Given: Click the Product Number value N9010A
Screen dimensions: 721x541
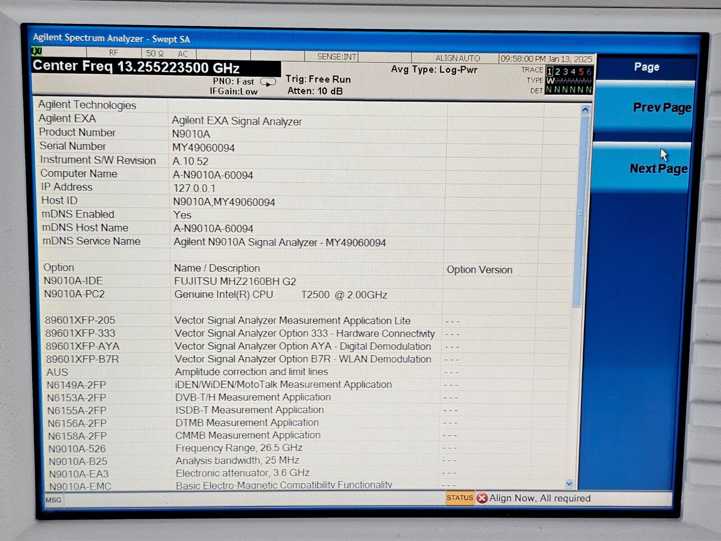Looking at the screenshot, I should (x=191, y=134).
